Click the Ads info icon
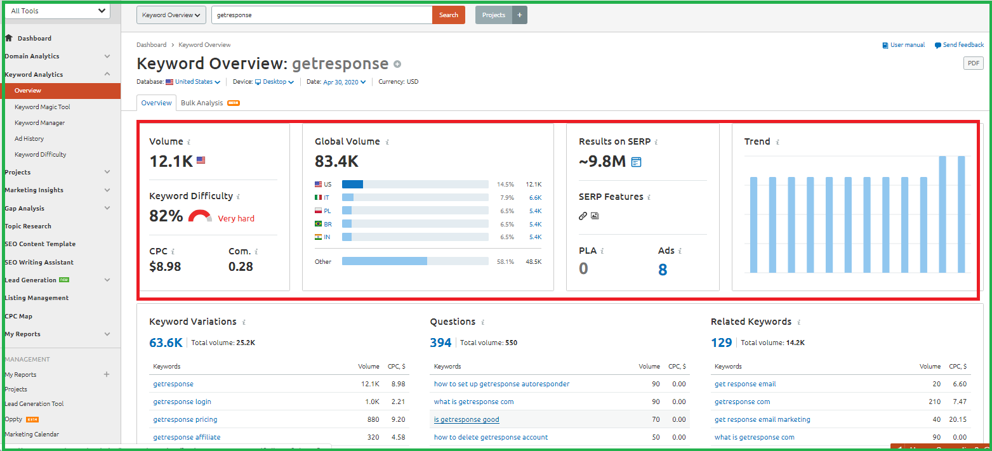Viewport: 992px width, 451px height. pos(679,251)
